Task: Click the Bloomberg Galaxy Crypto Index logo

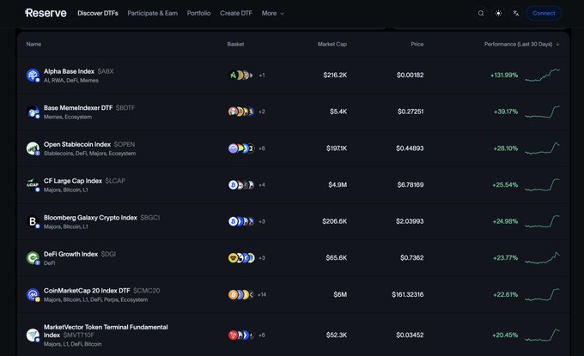Action: [x=33, y=221]
